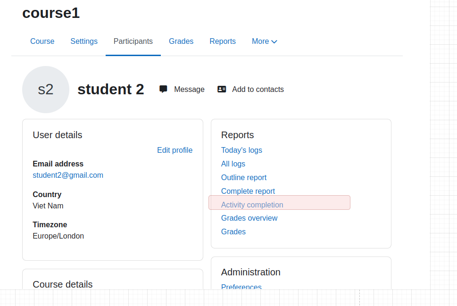Click the chevron next to More
The image size is (457, 306).
click(x=274, y=41)
